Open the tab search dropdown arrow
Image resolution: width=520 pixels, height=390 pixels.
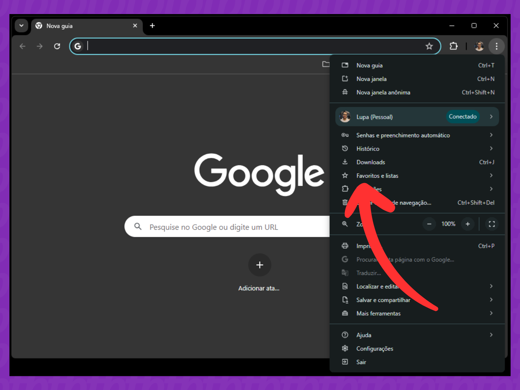[x=21, y=26]
